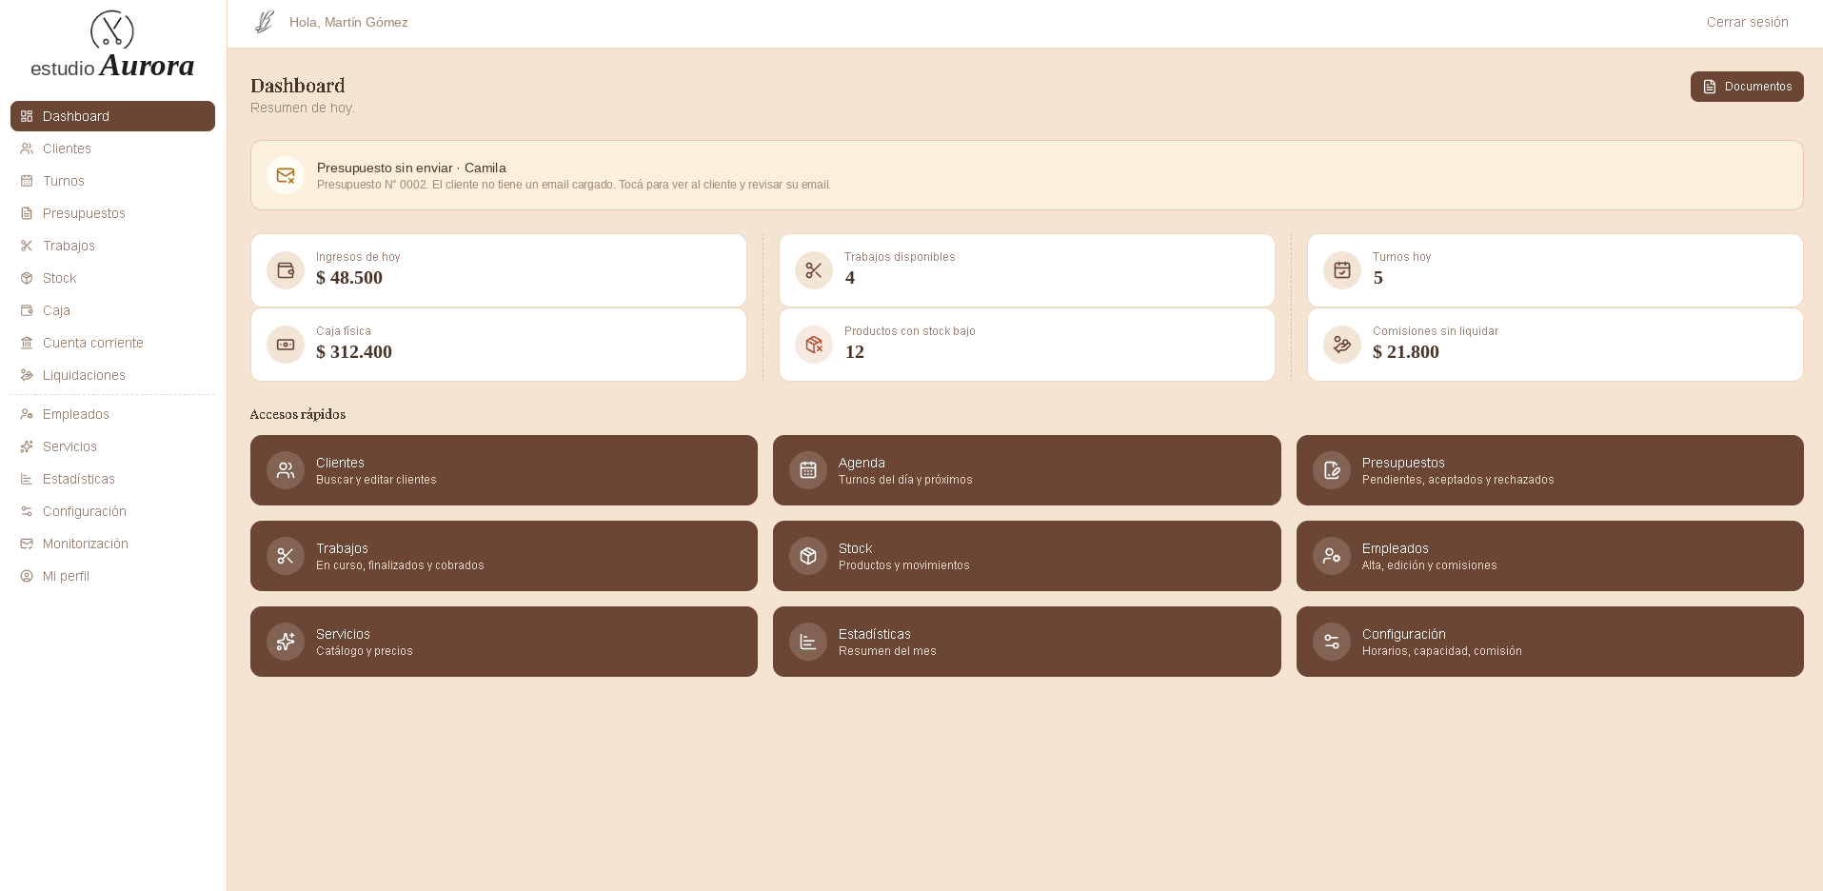Click the $ 312.400 Caja física value
The width and height of the screenshot is (1823, 891).
[354, 352]
